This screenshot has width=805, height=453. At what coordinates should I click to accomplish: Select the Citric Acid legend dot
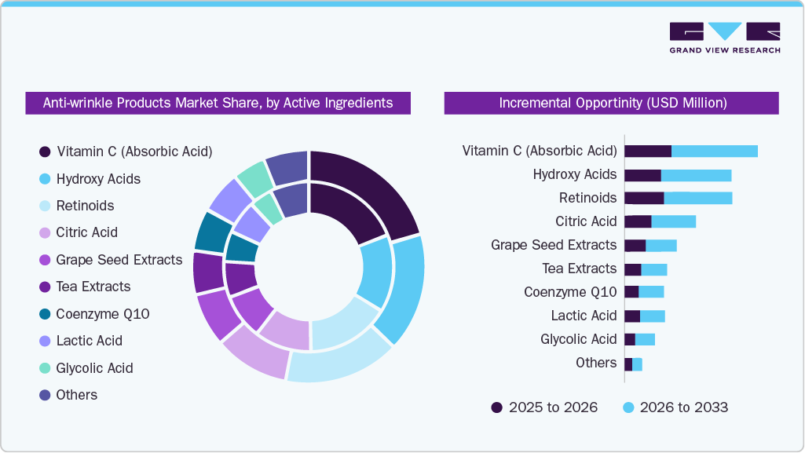[45, 232]
